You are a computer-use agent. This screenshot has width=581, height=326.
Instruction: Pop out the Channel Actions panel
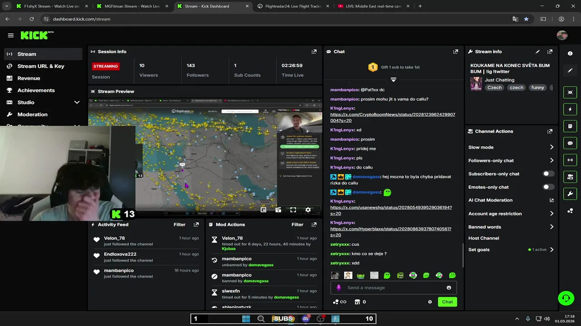(x=550, y=131)
